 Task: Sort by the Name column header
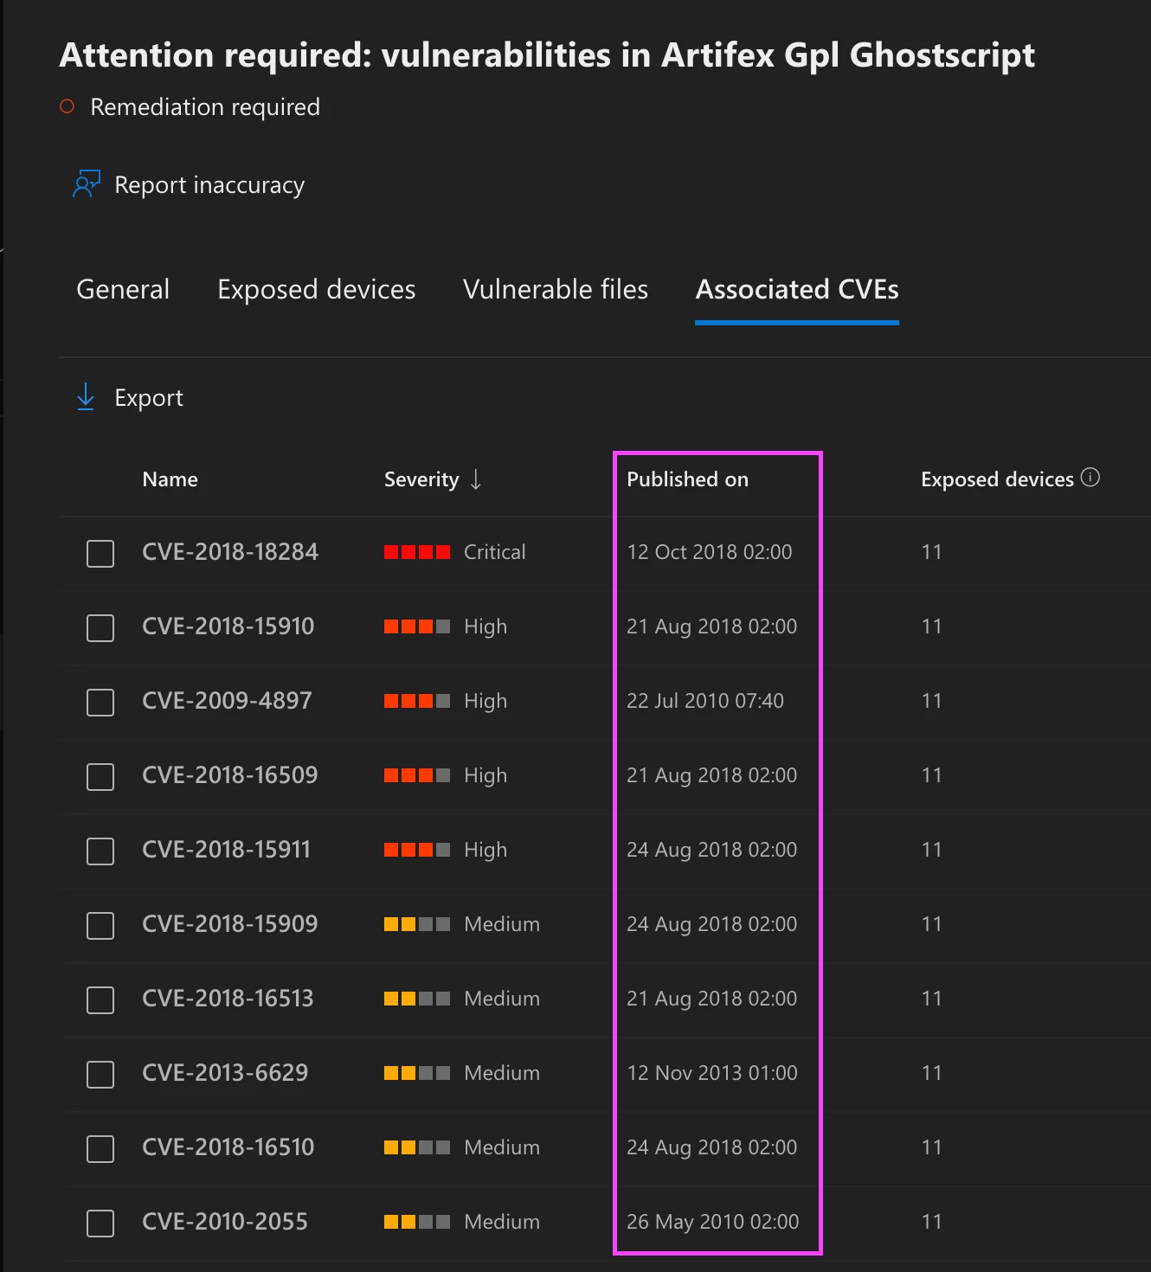point(170,479)
